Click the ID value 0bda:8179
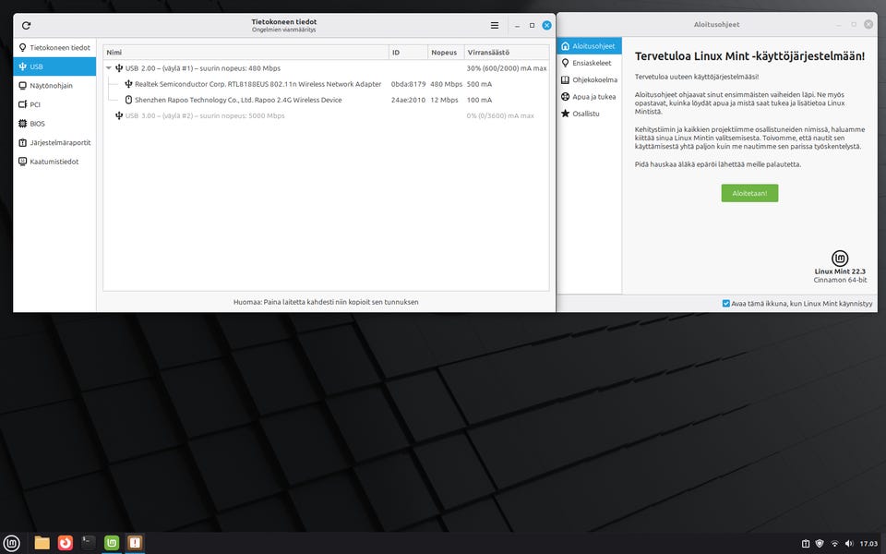886x554 pixels. click(408, 84)
